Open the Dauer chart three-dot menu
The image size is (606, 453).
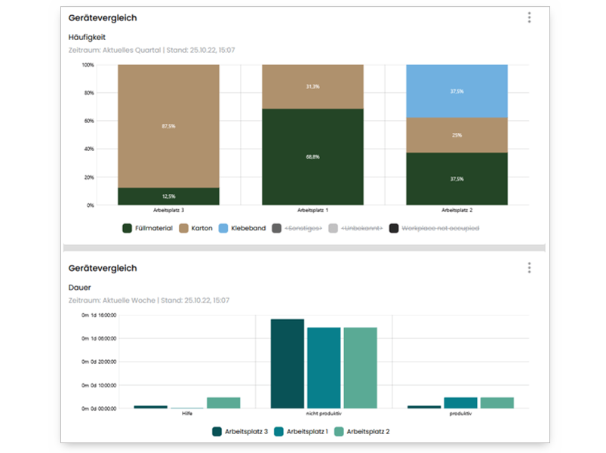pyautogui.click(x=529, y=268)
